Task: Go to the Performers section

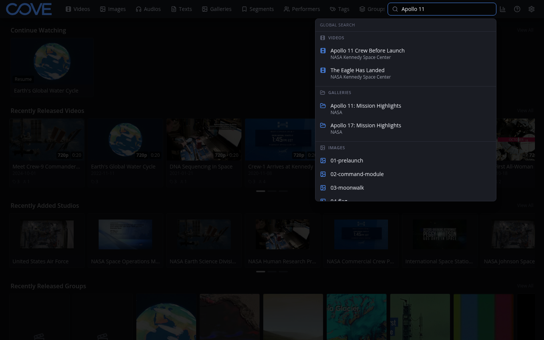Action: (x=302, y=9)
